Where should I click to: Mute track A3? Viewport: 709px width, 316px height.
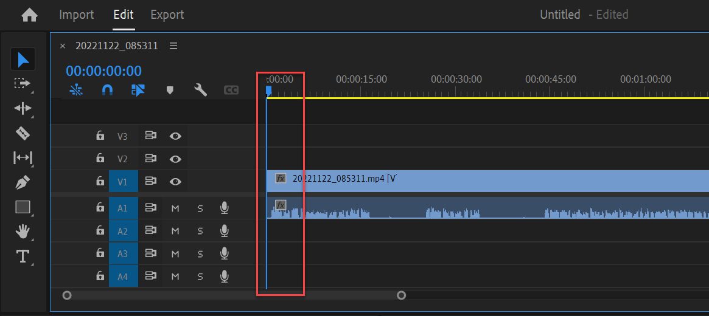pos(175,253)
